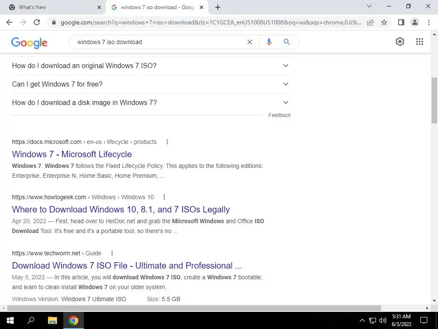Click the horizontal scrollbar thumb
438x329 pixels.
click(x=194, y=308)
